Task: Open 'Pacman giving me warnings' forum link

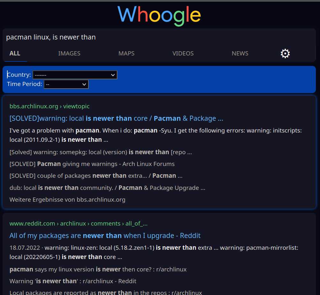Action: [x=92, y=164]
